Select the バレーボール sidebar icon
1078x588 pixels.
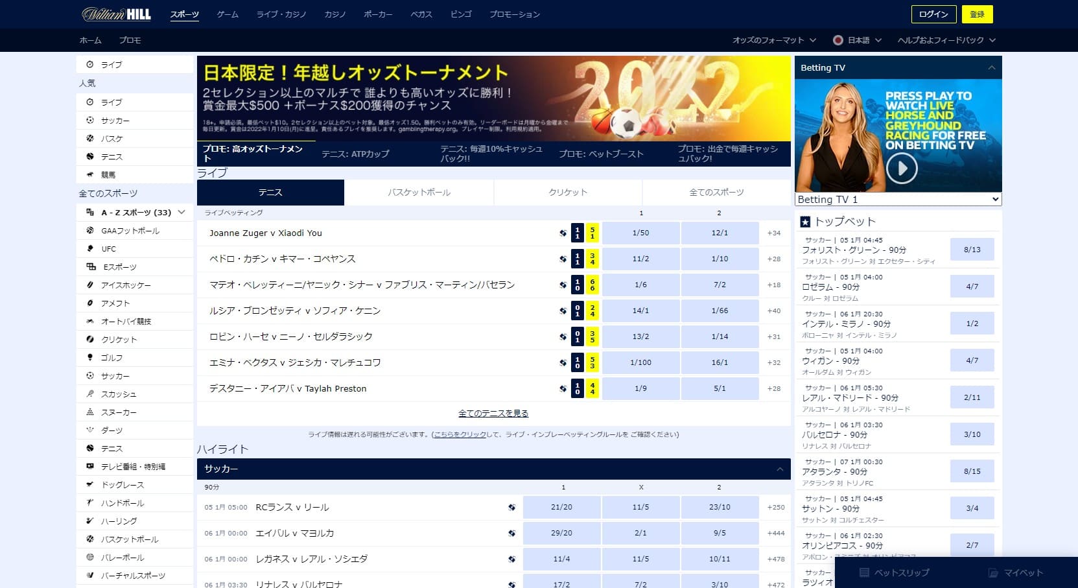tap(89, 557)
